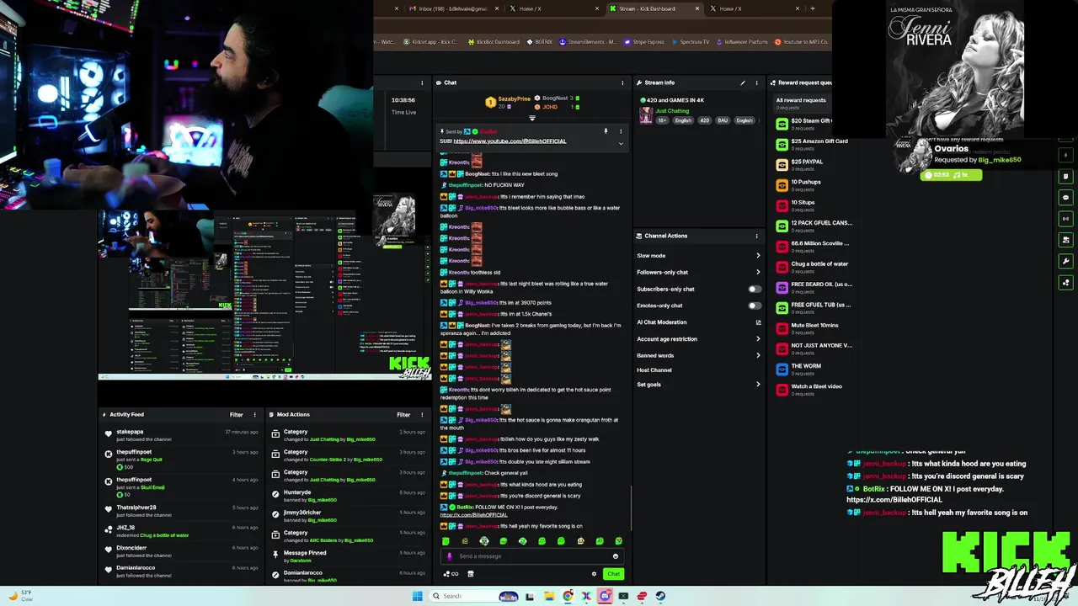The width and height of the screenshot is (1078, 606).
Task: Open the Chat panel three-dot menu
Action: (622, 82)
